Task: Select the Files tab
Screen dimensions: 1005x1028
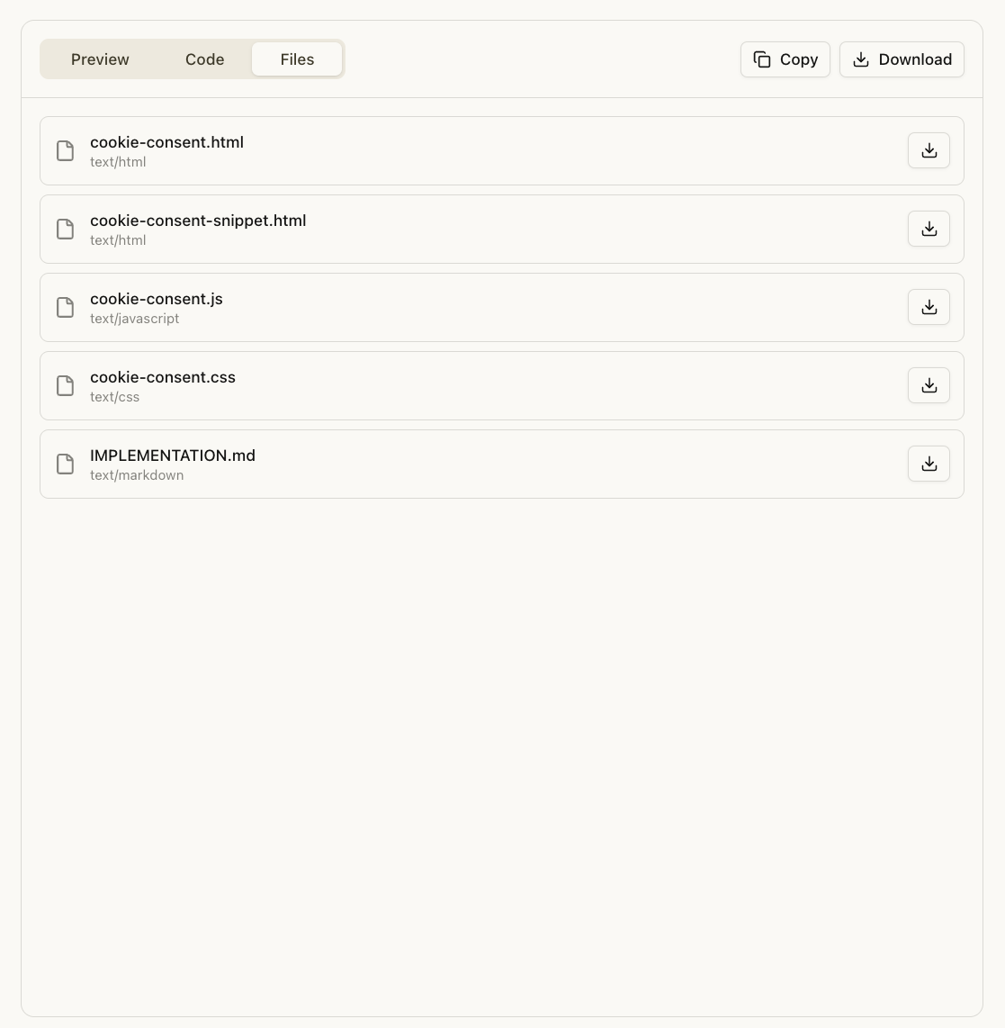Action: pos(297,59)
